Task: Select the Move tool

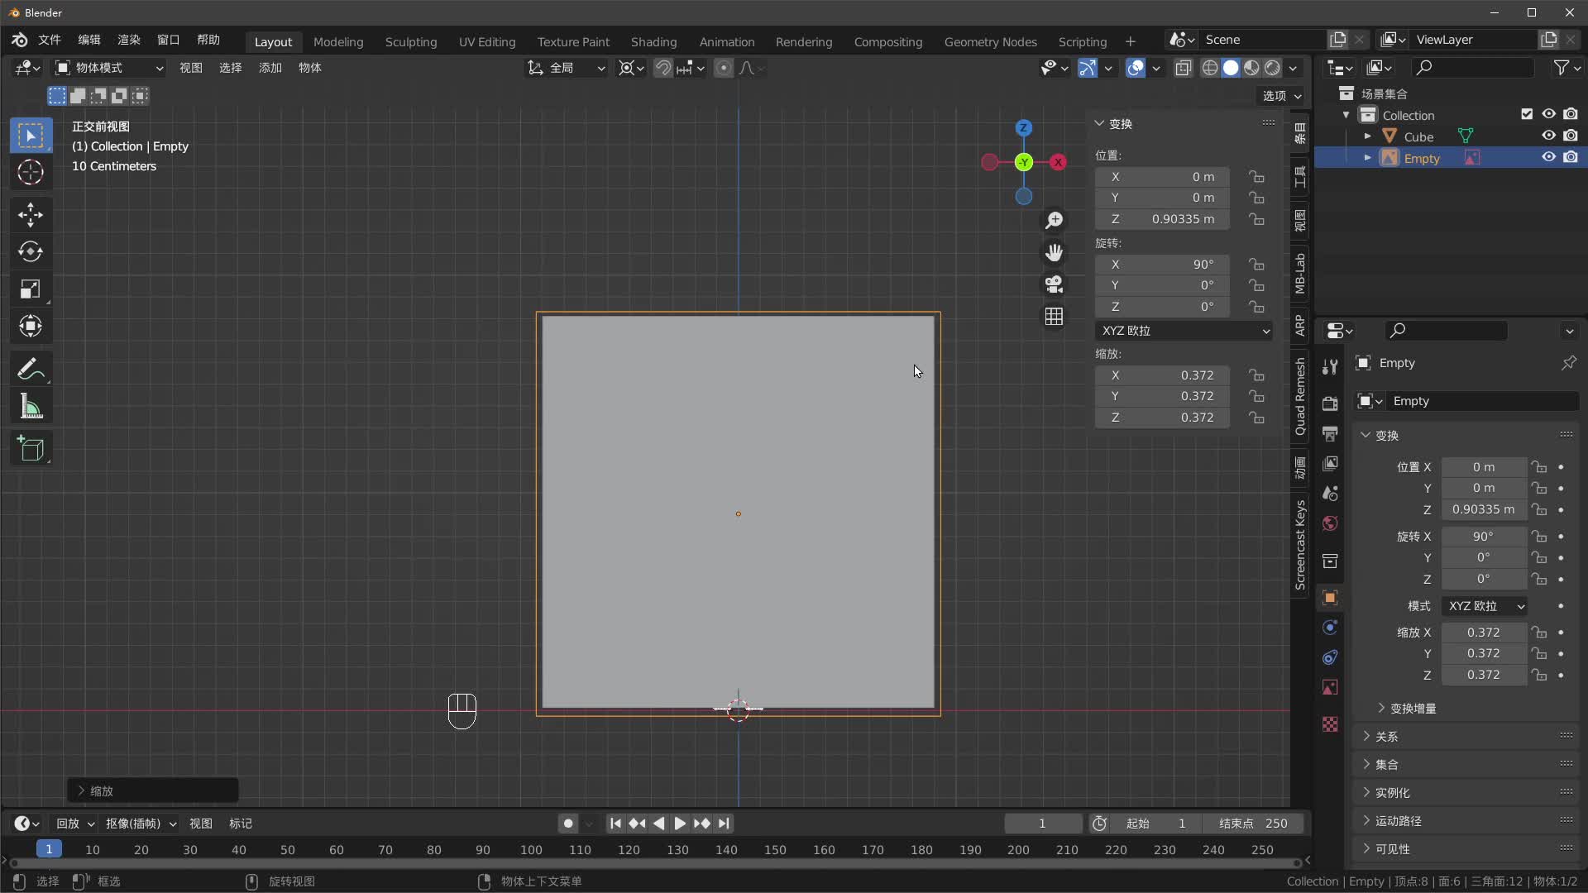Action: pos(31,215)
